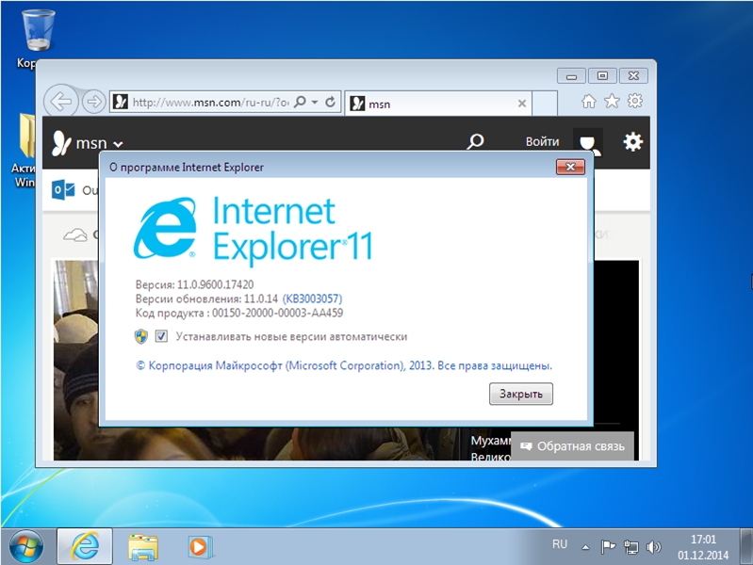Click the news photo thumbnail
Image resolution: width=753 pixels, height=565 pixels.
(76, 360)
